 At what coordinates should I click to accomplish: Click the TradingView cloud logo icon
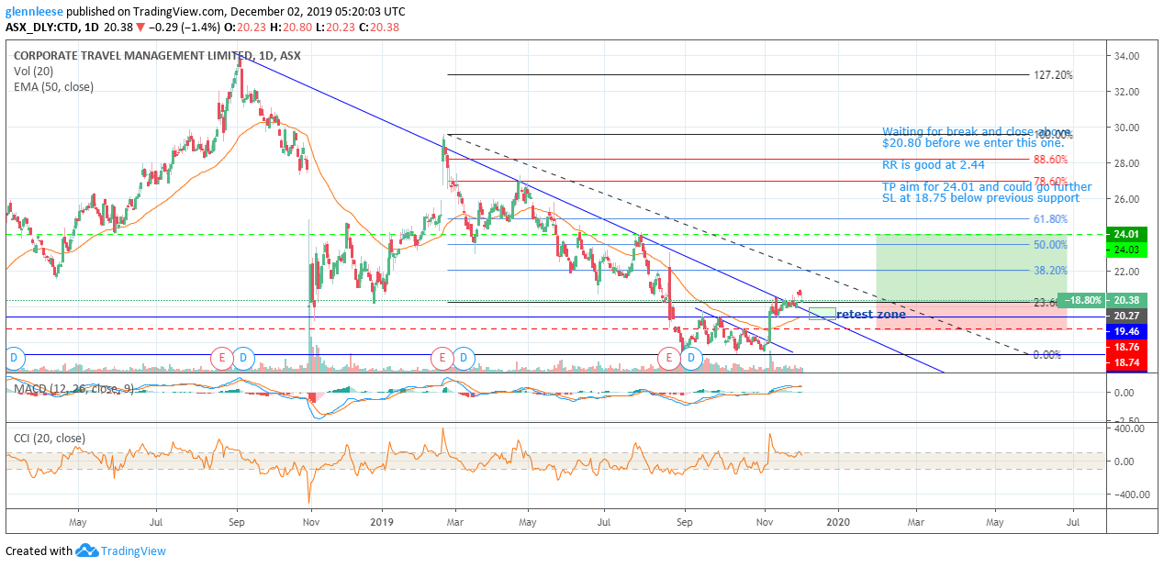87,550
